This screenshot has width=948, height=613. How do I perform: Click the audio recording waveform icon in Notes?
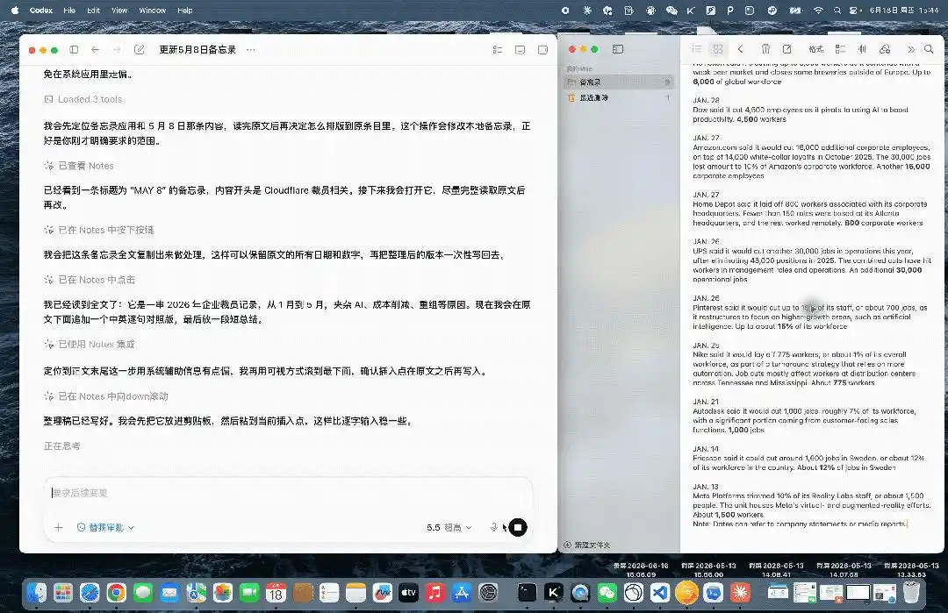[862, 49]
